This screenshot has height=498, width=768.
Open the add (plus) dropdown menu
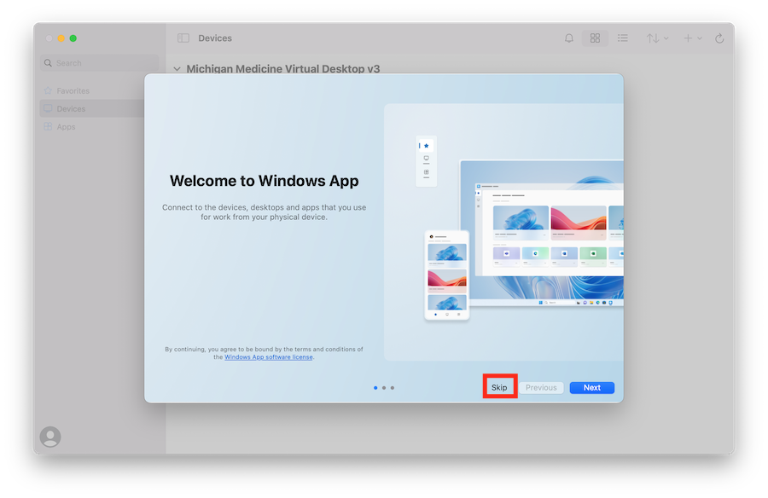click(692, 38)
